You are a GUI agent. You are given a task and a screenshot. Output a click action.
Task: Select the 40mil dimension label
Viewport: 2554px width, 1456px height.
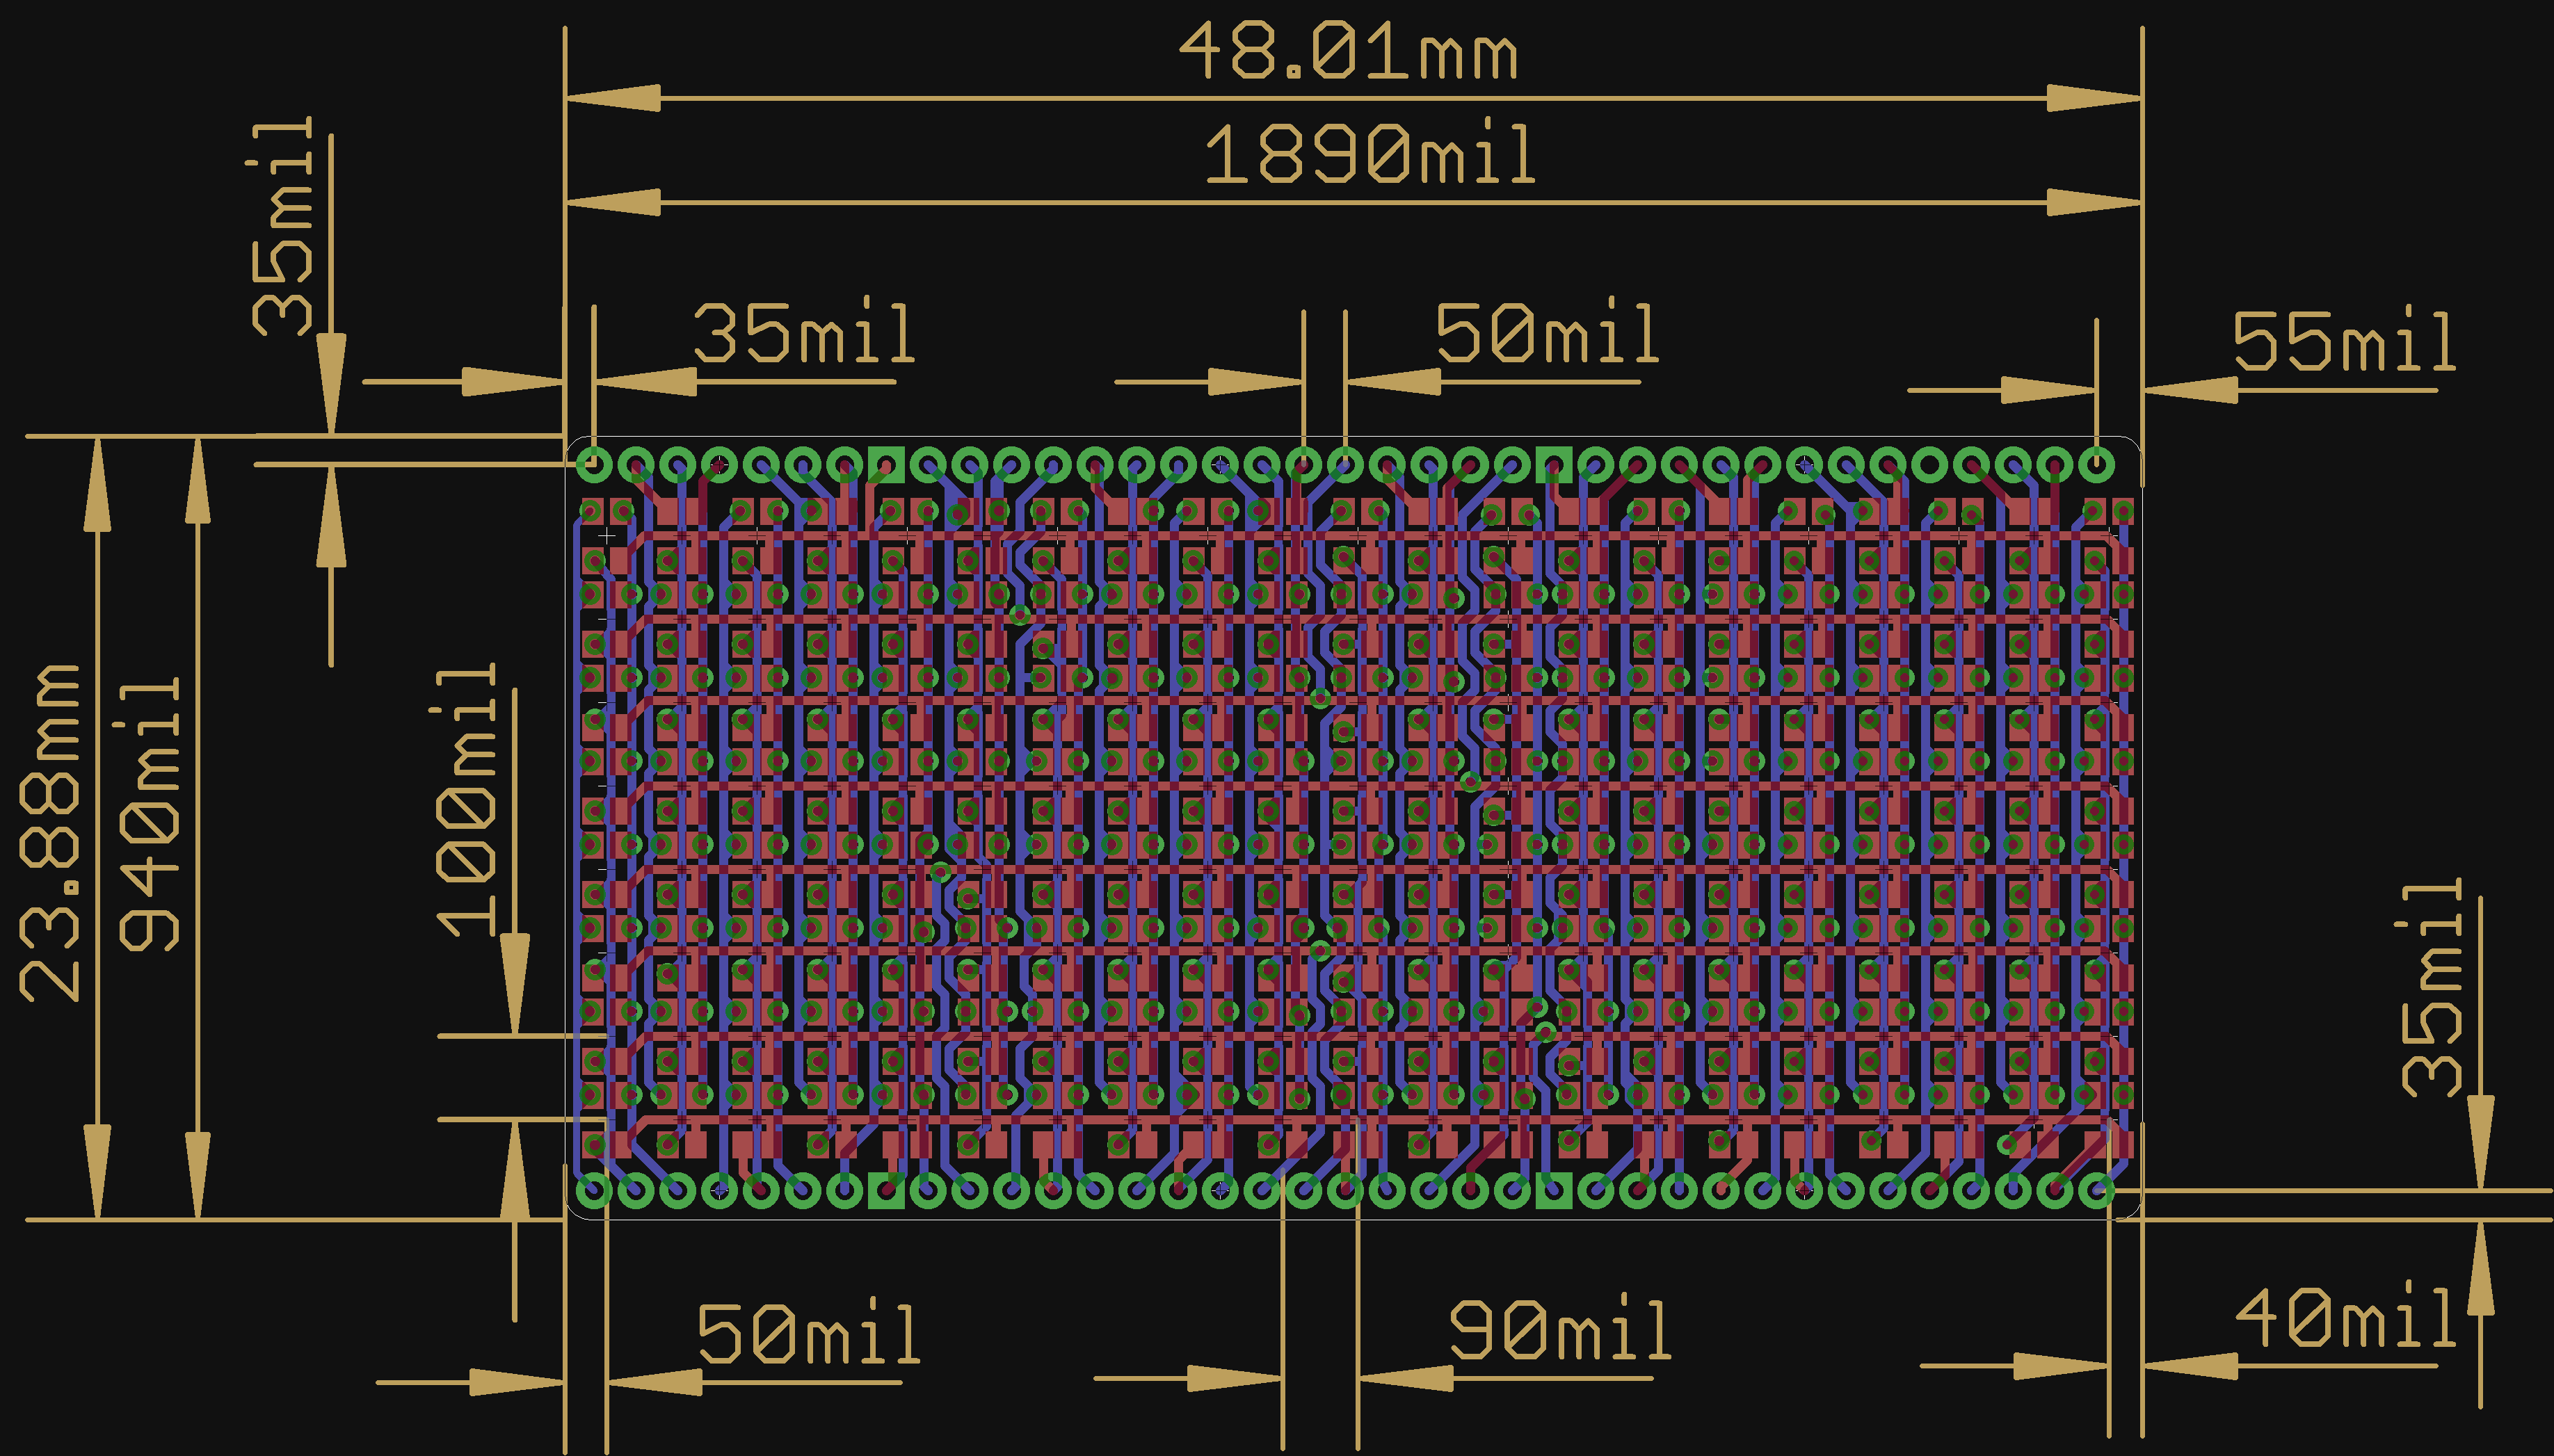tap(2345, 1316)
